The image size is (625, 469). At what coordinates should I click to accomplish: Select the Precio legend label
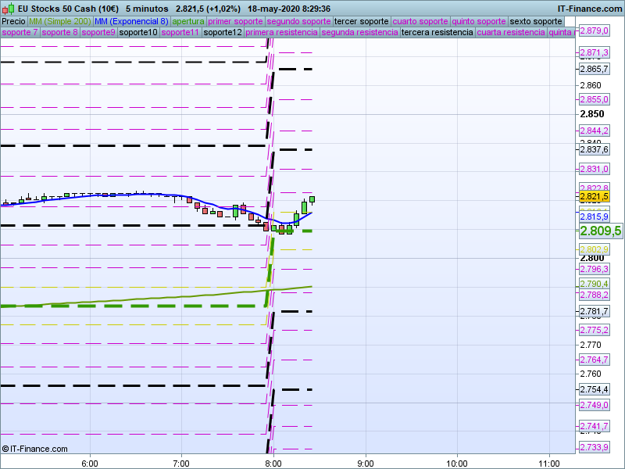tap(13, 21)
